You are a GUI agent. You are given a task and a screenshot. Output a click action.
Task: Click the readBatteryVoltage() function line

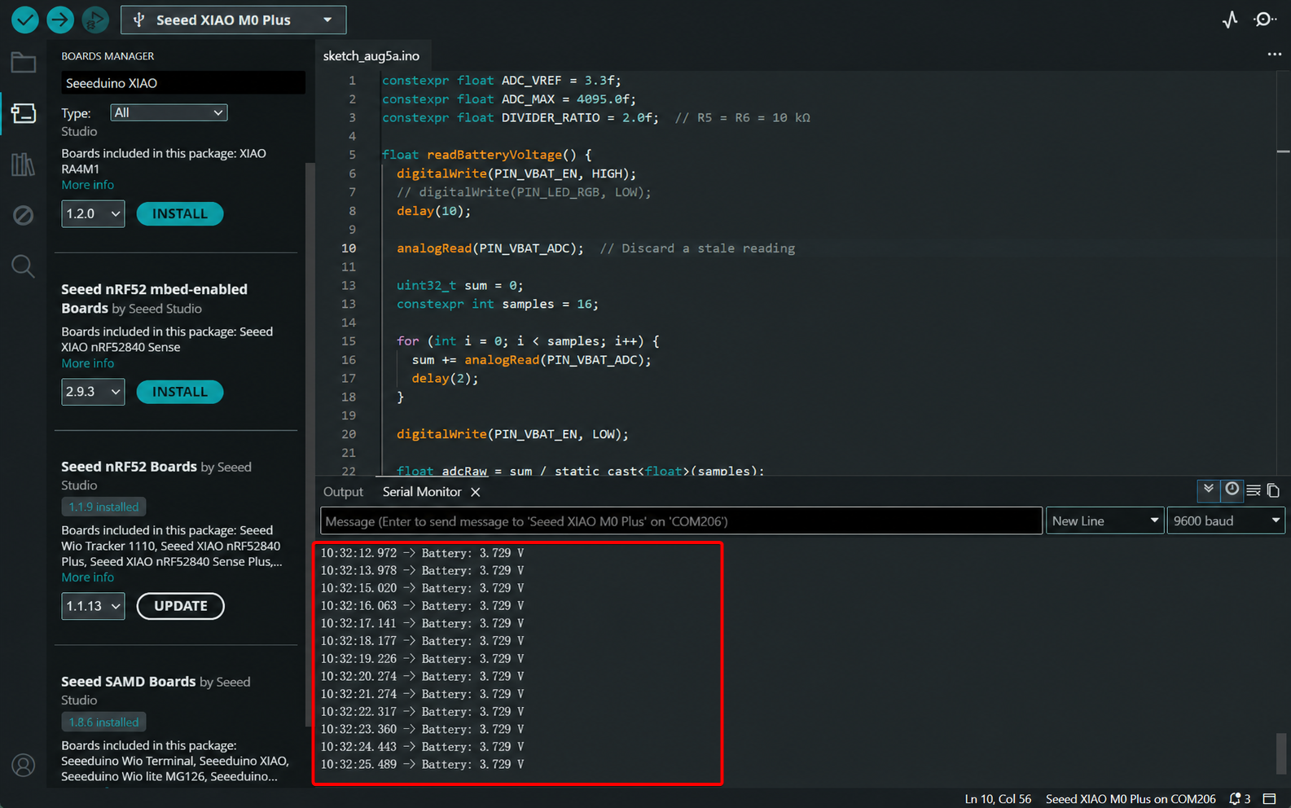[487, 155]
